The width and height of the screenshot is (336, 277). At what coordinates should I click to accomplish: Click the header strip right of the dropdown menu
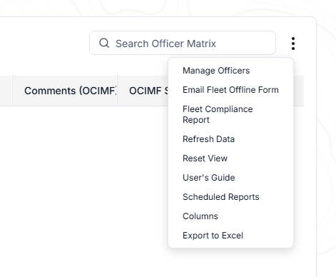[x=299, y=91]
